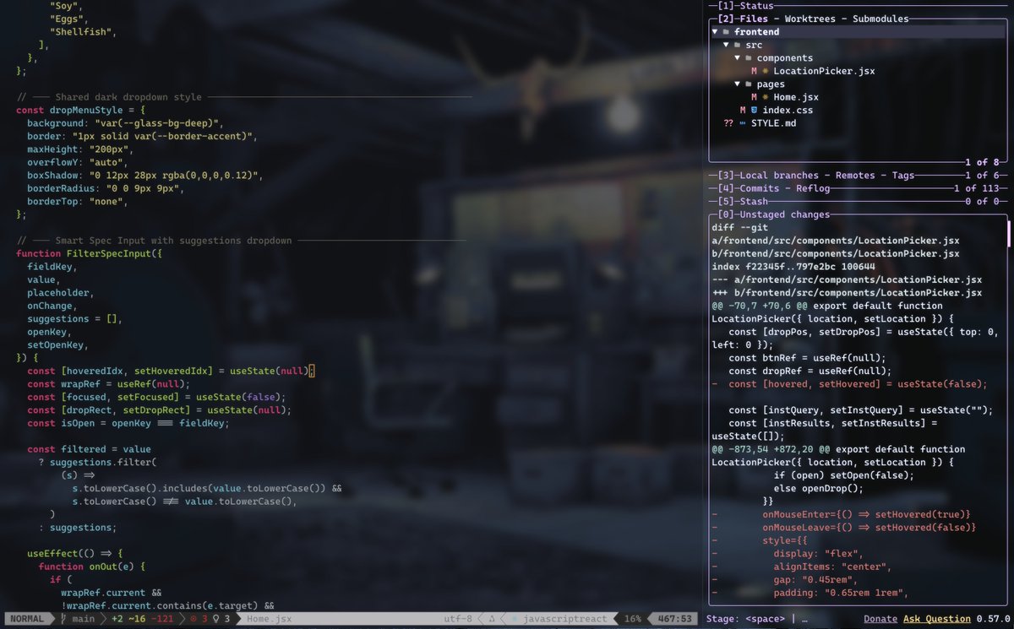Image resolution: width=1014 pixels, height=629 pixels.
Task: Switch to the Submodules tab
Action: click(880, 19)
